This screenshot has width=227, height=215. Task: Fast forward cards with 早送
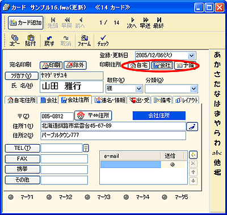tap(145, 23)
